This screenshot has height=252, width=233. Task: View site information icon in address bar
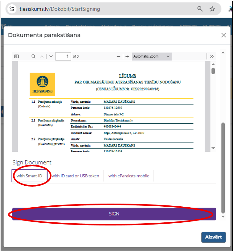point(12,9)
